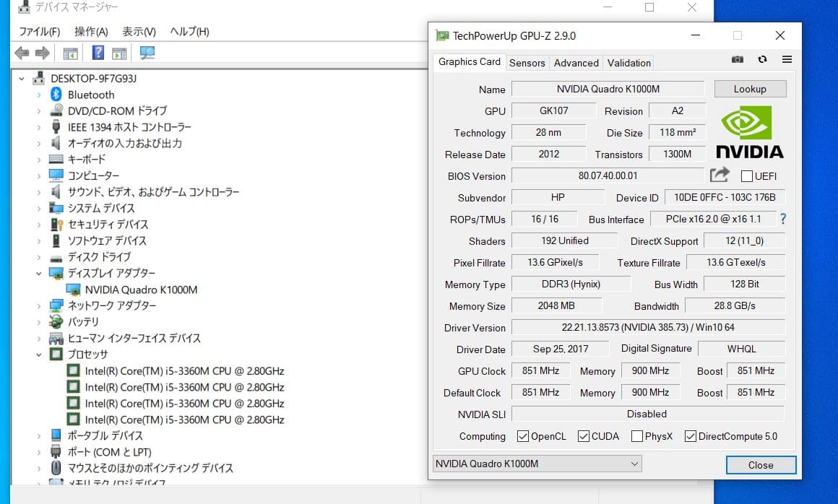Click the Bluetooth icon in the device tree
This screenshot has width=838, height=504.
pyautogui.click(x=56, y=95)
